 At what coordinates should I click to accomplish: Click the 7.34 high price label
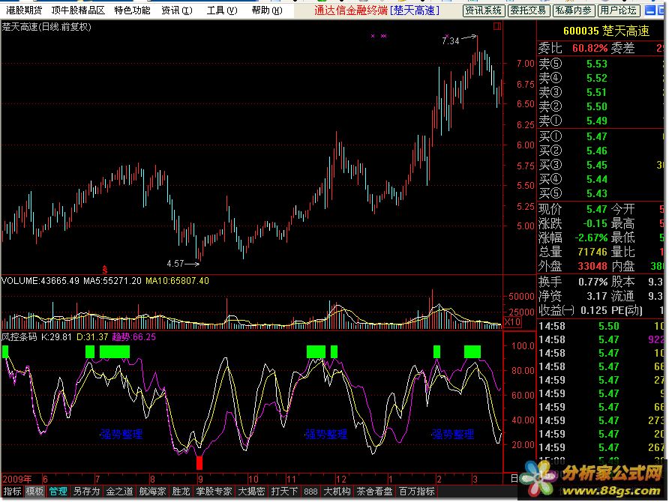click(450, 41)
